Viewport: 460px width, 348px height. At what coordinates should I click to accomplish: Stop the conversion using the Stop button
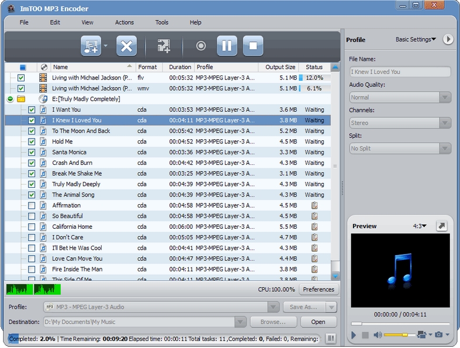pos(253,46)
